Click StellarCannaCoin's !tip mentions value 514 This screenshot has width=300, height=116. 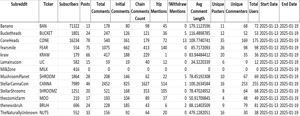pos(159,84)
